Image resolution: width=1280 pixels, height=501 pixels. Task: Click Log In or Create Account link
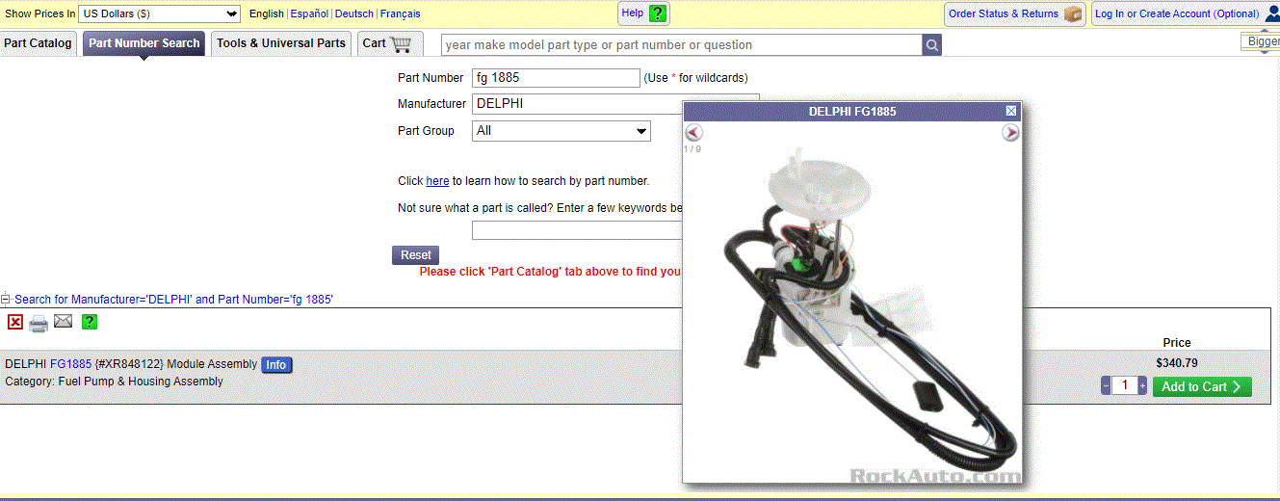(x=1177, y=13)
